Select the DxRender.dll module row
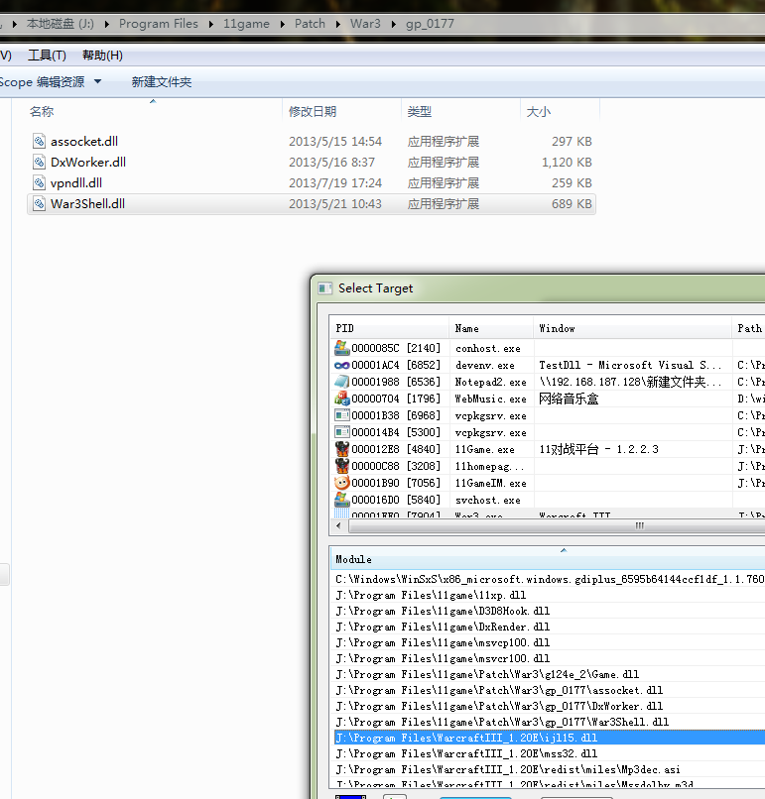The height and width of the screenshot is (799, 765). [550, 627]
